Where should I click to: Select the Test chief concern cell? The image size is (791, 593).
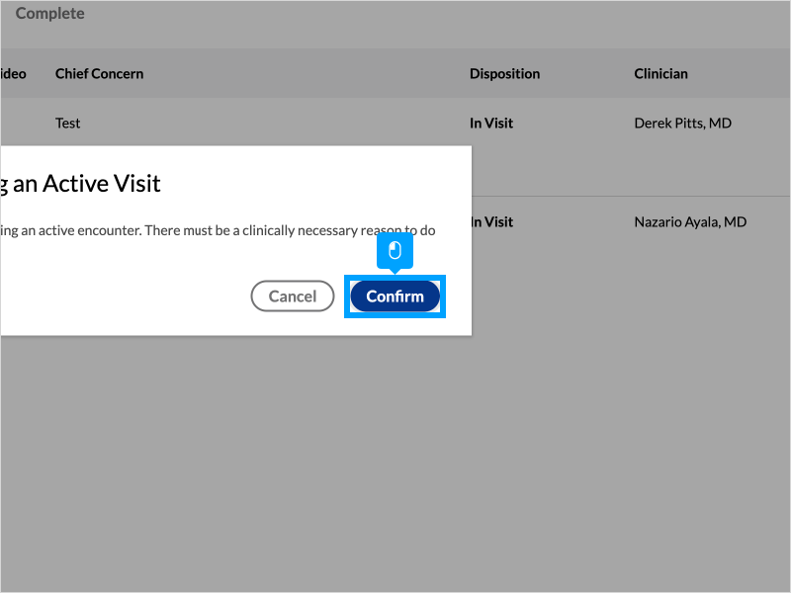68,124
